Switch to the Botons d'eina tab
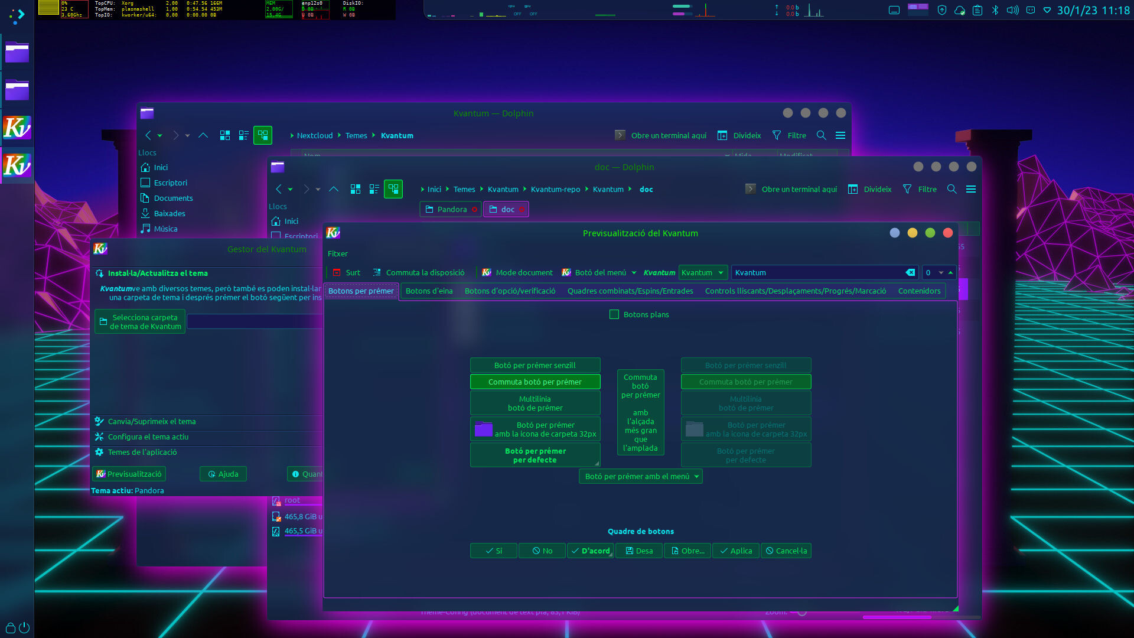This screenshot has width=1134, height=638. (429, 291)
